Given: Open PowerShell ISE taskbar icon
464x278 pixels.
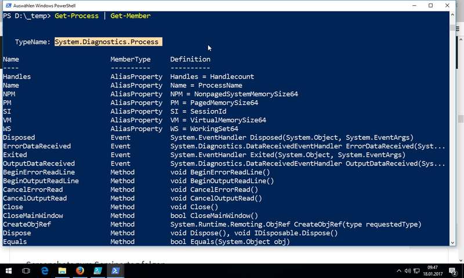Looking at the screenshot, I should [97, 270].
